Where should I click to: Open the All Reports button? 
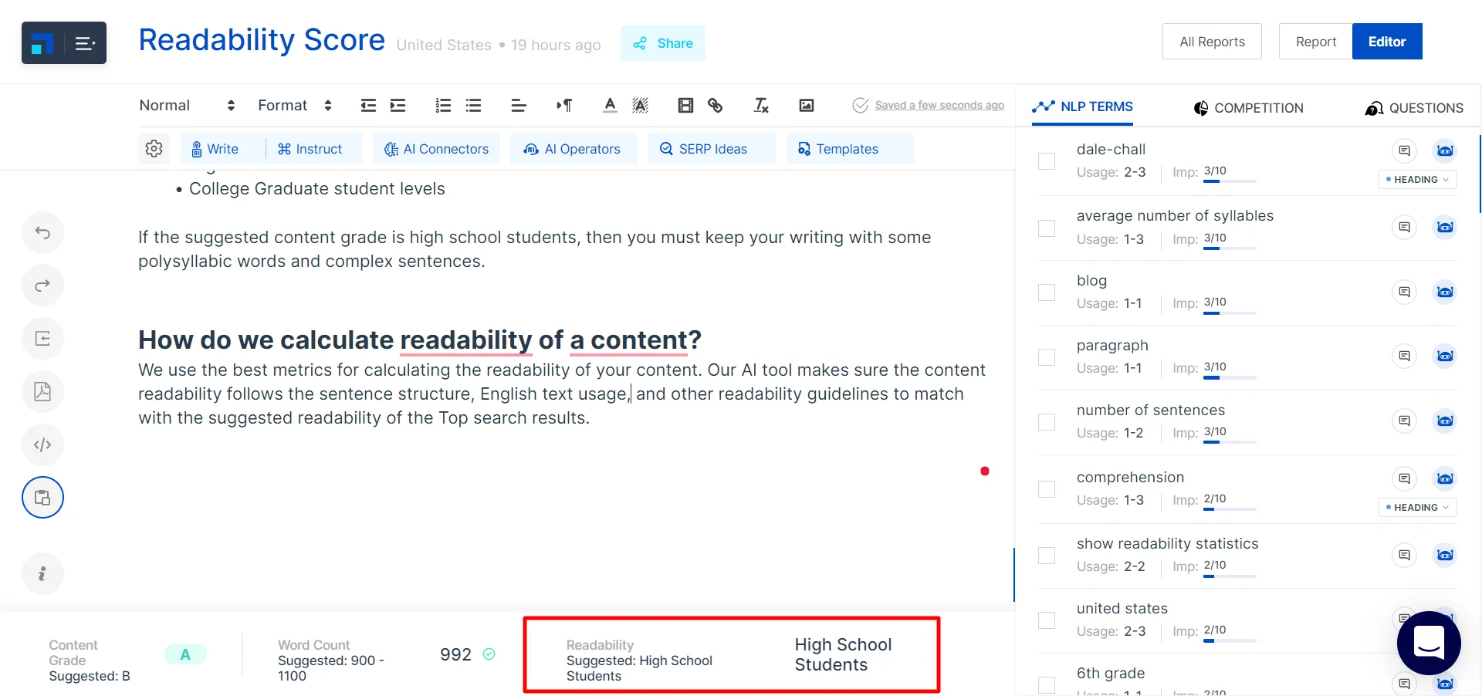click(1212, 42)
